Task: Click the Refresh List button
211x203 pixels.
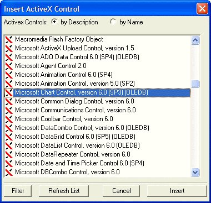Action: click(64, 191)
